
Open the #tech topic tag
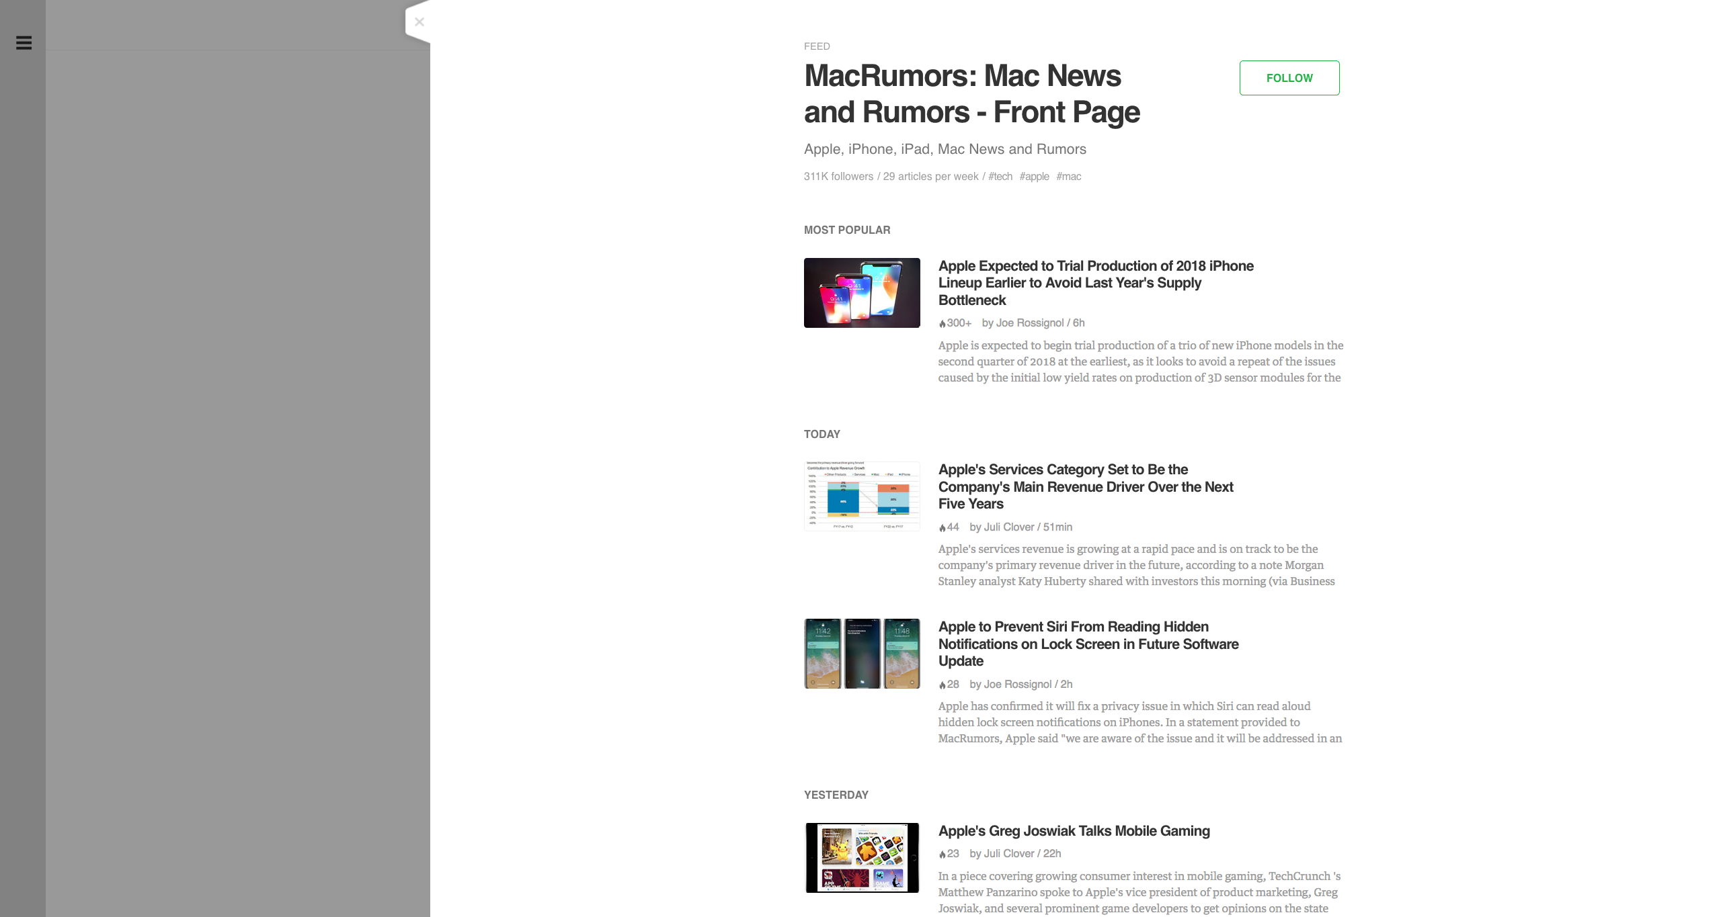click(1000, 177)
